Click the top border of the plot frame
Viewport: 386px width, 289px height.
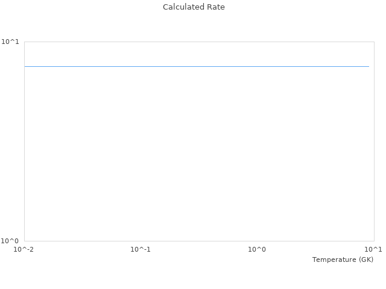197,42
